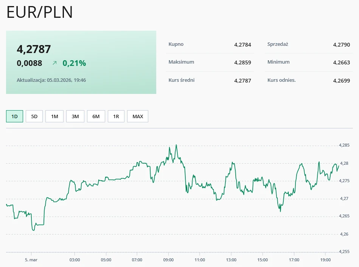Select the 6M chart period

click(x=96, y=116)
